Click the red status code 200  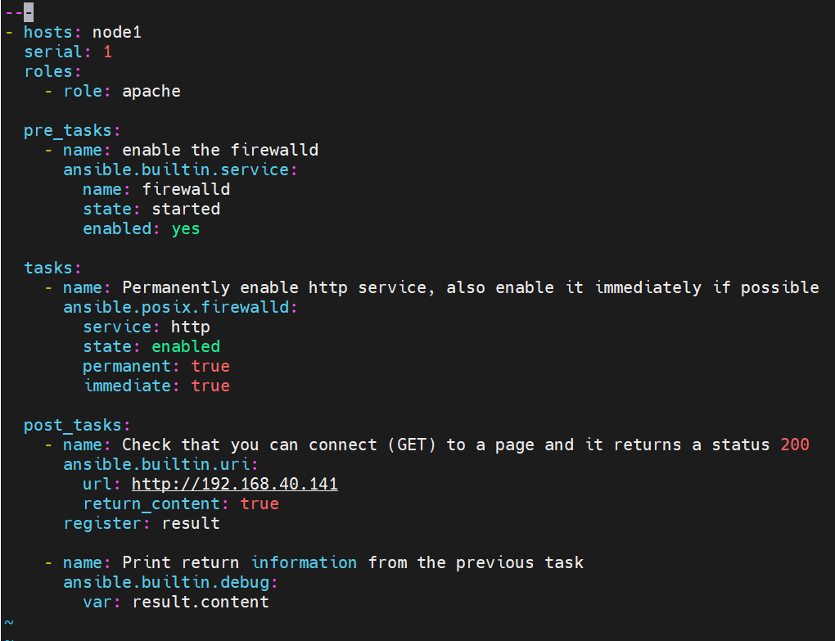click(795, 445)
